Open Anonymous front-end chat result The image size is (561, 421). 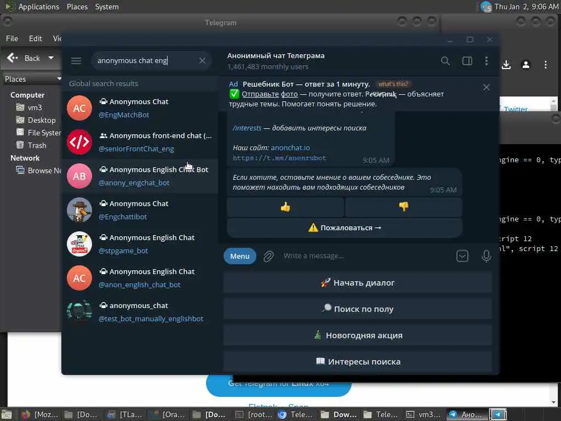[x=140, y=142]
